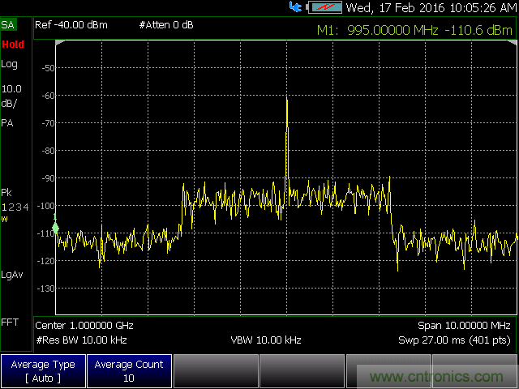The image size is (519, 389).
Task: Select the Pk detector label
Action: click(x=6, y=193)
